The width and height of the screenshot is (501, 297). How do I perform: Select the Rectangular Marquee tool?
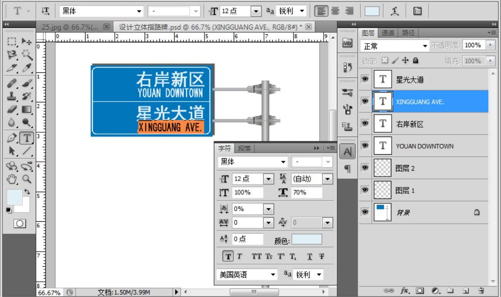[x=12, y=41]
